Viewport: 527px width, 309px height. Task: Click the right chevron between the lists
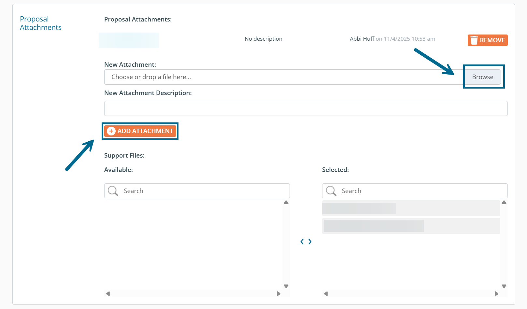point(310,241)
